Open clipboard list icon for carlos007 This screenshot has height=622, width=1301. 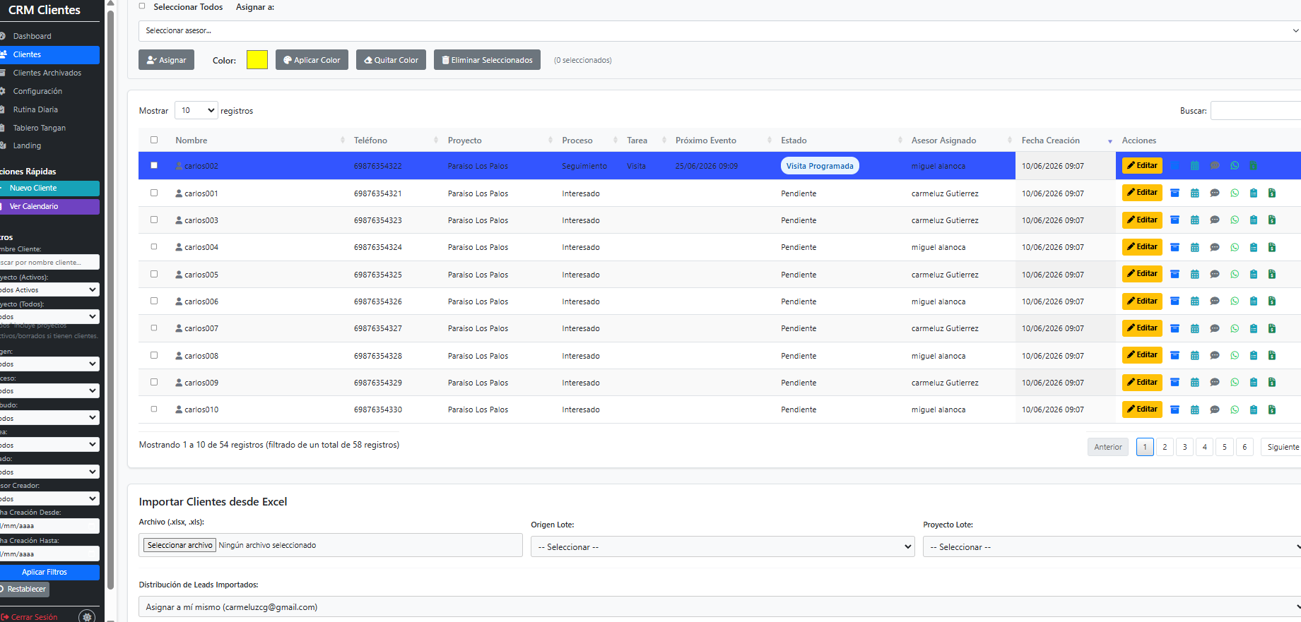[x=1254, y=328]
